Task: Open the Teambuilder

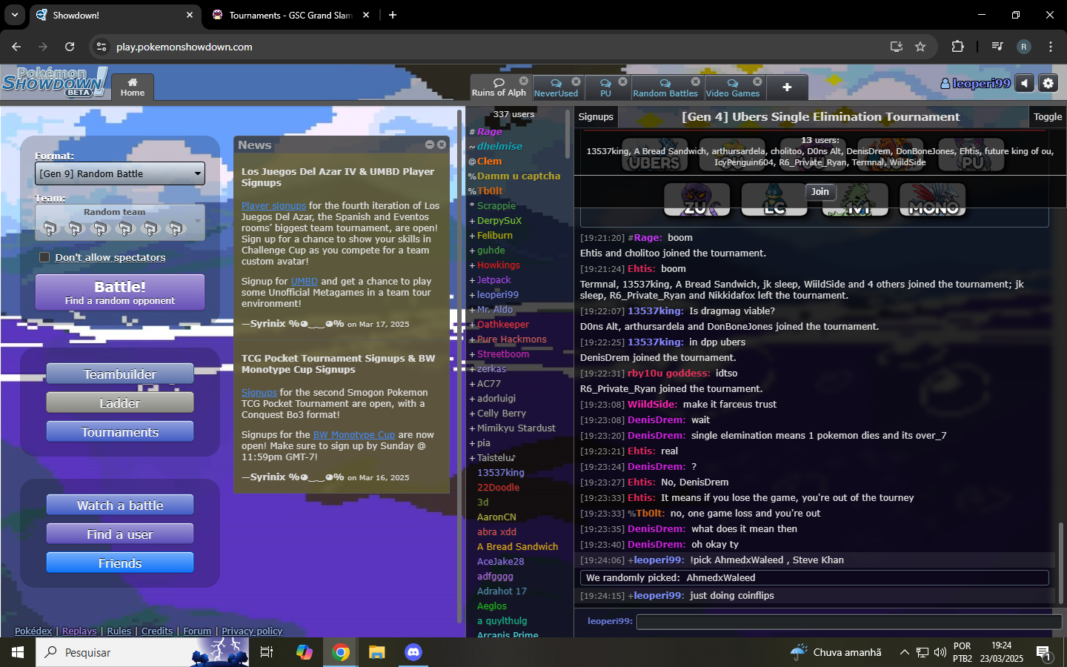Action: pyautogui.click(x=120, y=374)
